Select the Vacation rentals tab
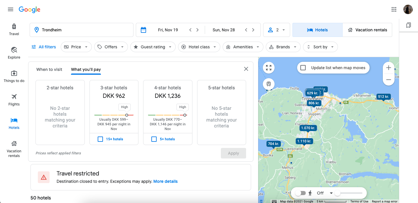The width and height of the screenshot is (418, 203). tap(367, 30)
